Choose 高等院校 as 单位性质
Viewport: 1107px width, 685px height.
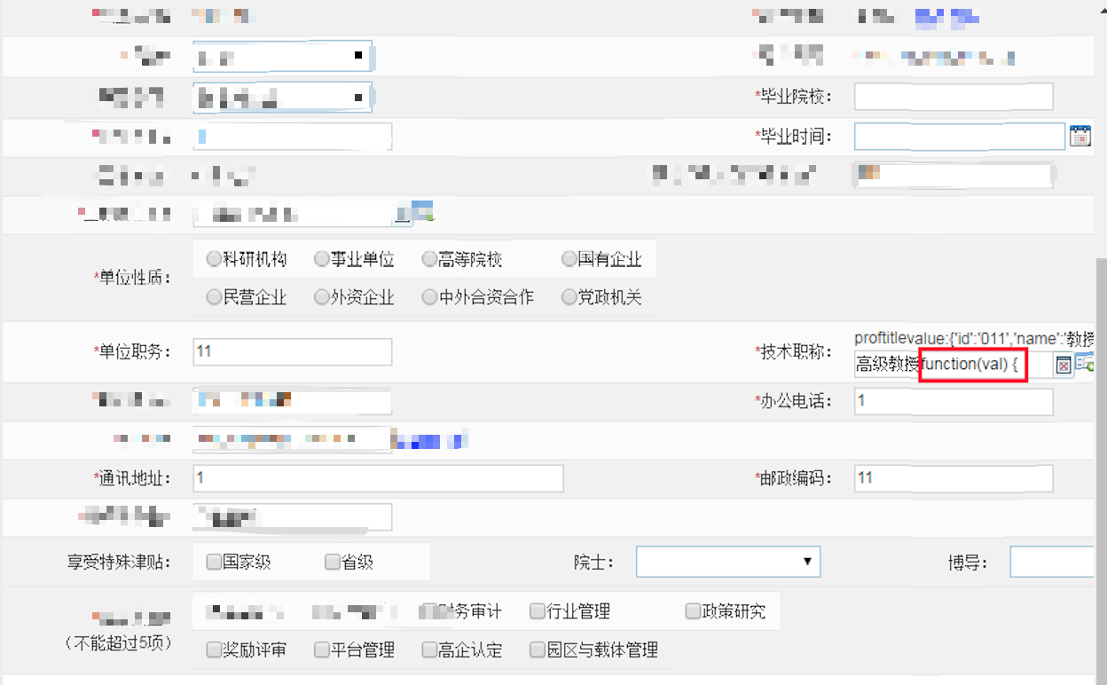tap(429, 259)
